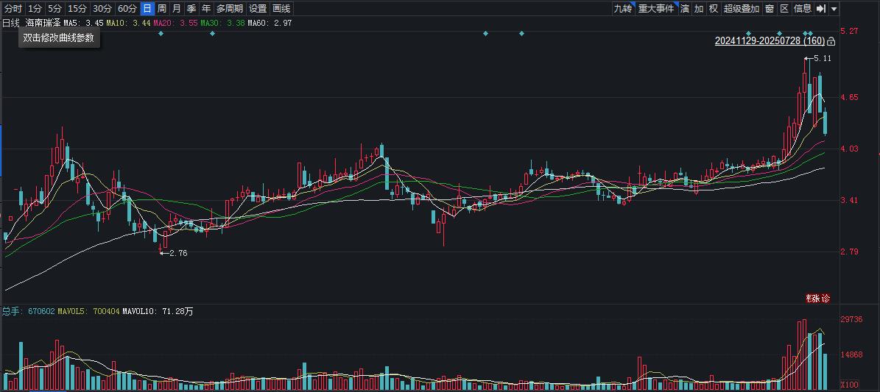Image resolution: width=880 pixels, height=392 pixels.
Task: Click the 权 price adjustment button
Action: (714, 8)
